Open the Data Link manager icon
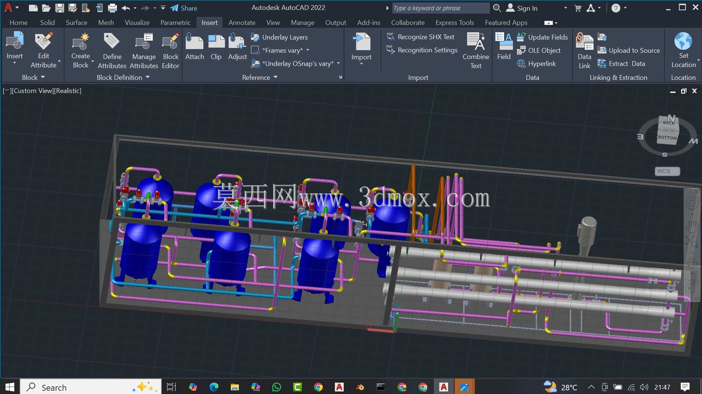Screen dimensions: 702x394 pos(584,41)
